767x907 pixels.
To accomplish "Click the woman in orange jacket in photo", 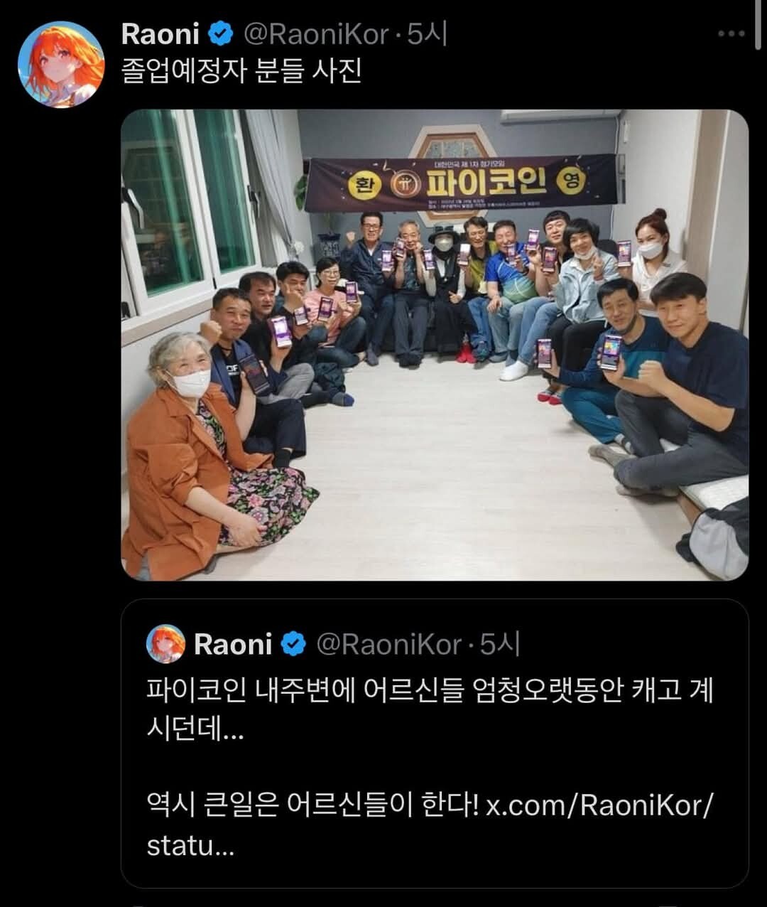I will (x=206, y=455).
